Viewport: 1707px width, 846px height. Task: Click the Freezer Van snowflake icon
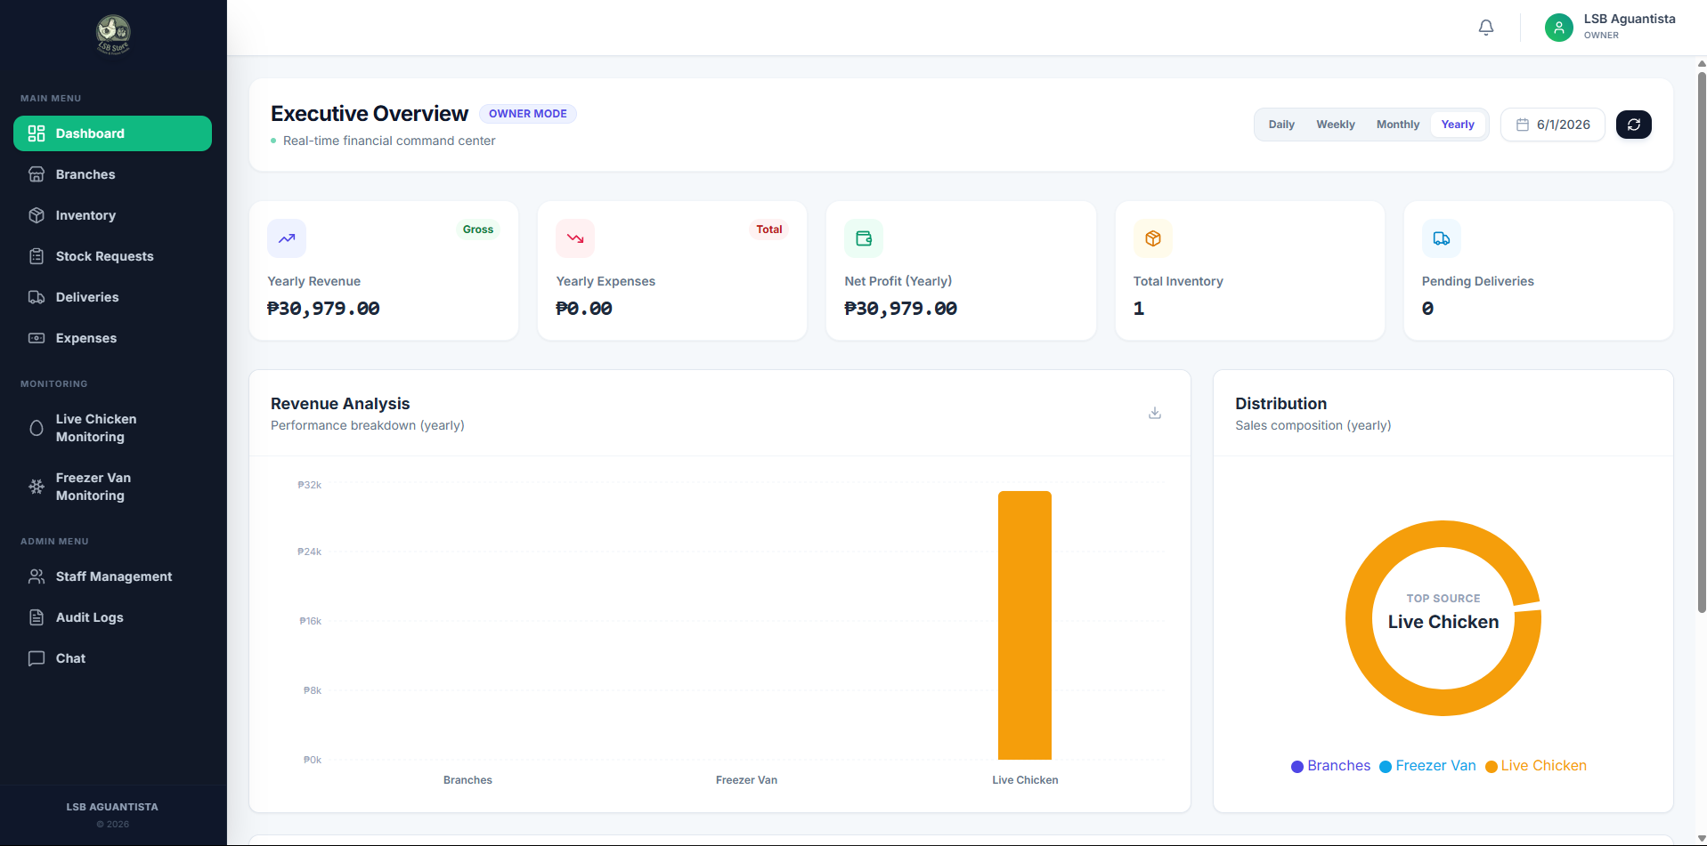coord(37,487)
